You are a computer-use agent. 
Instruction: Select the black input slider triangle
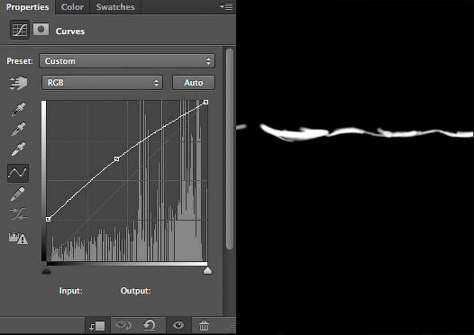(46, 270)
